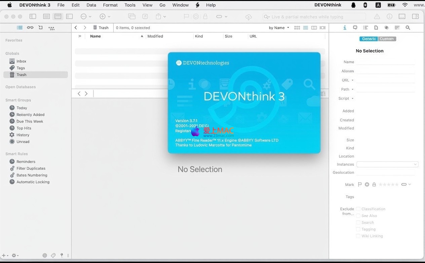
Task: Open the Data menu
Action: click(x=91, y=5)
